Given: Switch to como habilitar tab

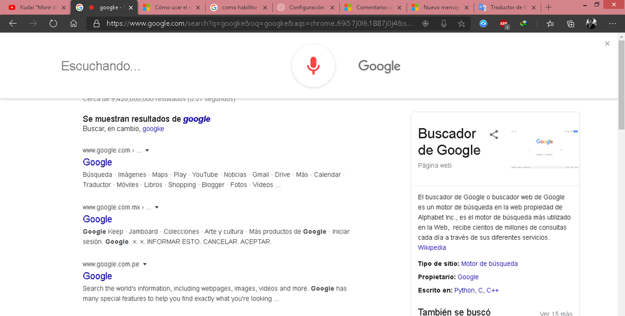Looking at the screenshot, I should [x=239, y=7].
